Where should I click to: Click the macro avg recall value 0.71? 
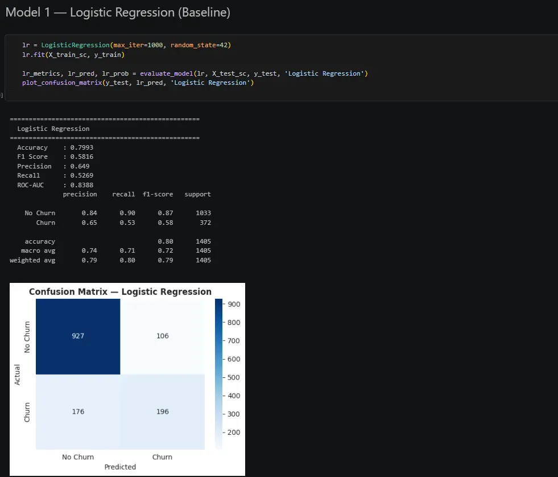[x=127, y=251]
